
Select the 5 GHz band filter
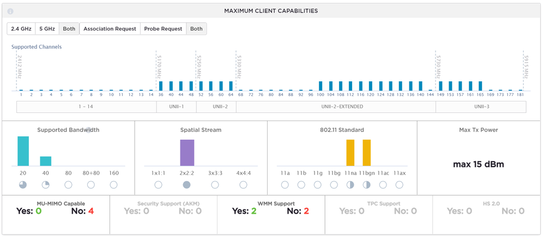click(47, 29)
